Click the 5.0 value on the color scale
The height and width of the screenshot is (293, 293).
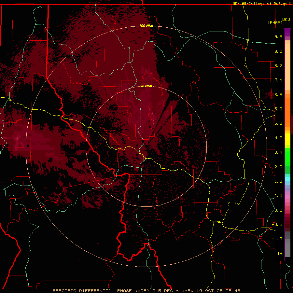278,123
